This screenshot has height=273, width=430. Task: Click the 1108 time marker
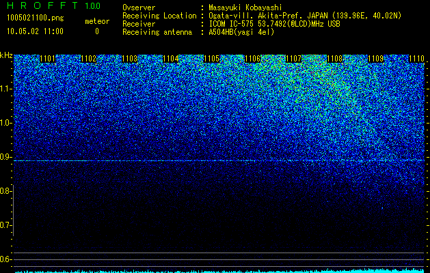pyautogui.click(x=334, y=59)
